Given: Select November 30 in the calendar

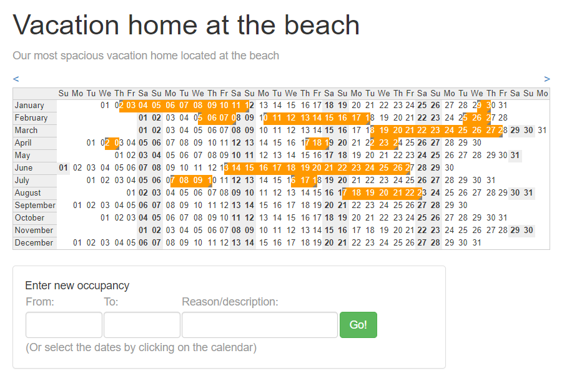Looking at the screenshot, I should pyautogui.click(x=529, y=231).
